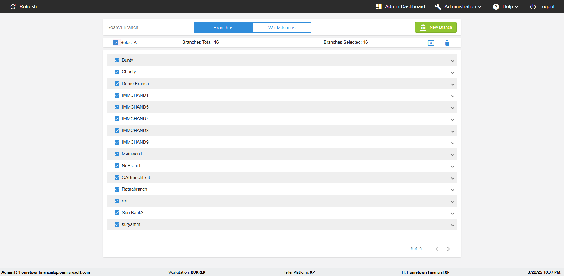
Task: Click the Refresh label
Action: pos(28,6)
